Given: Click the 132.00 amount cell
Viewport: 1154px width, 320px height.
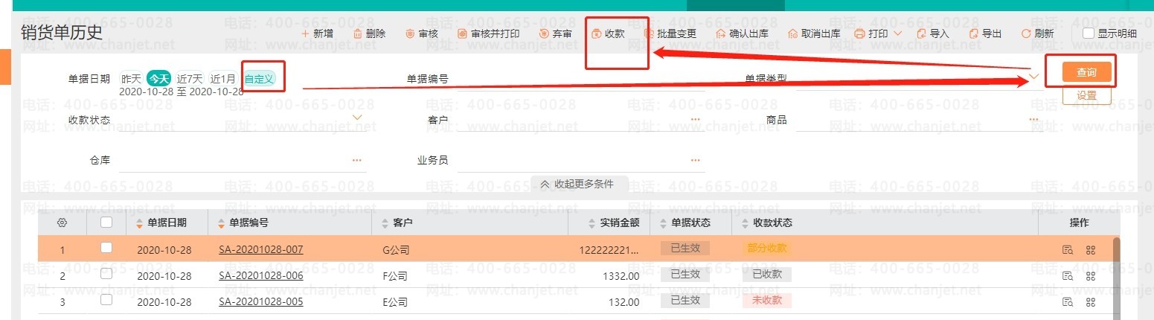Looking at the screenshot, I should [x=624, y=302].
